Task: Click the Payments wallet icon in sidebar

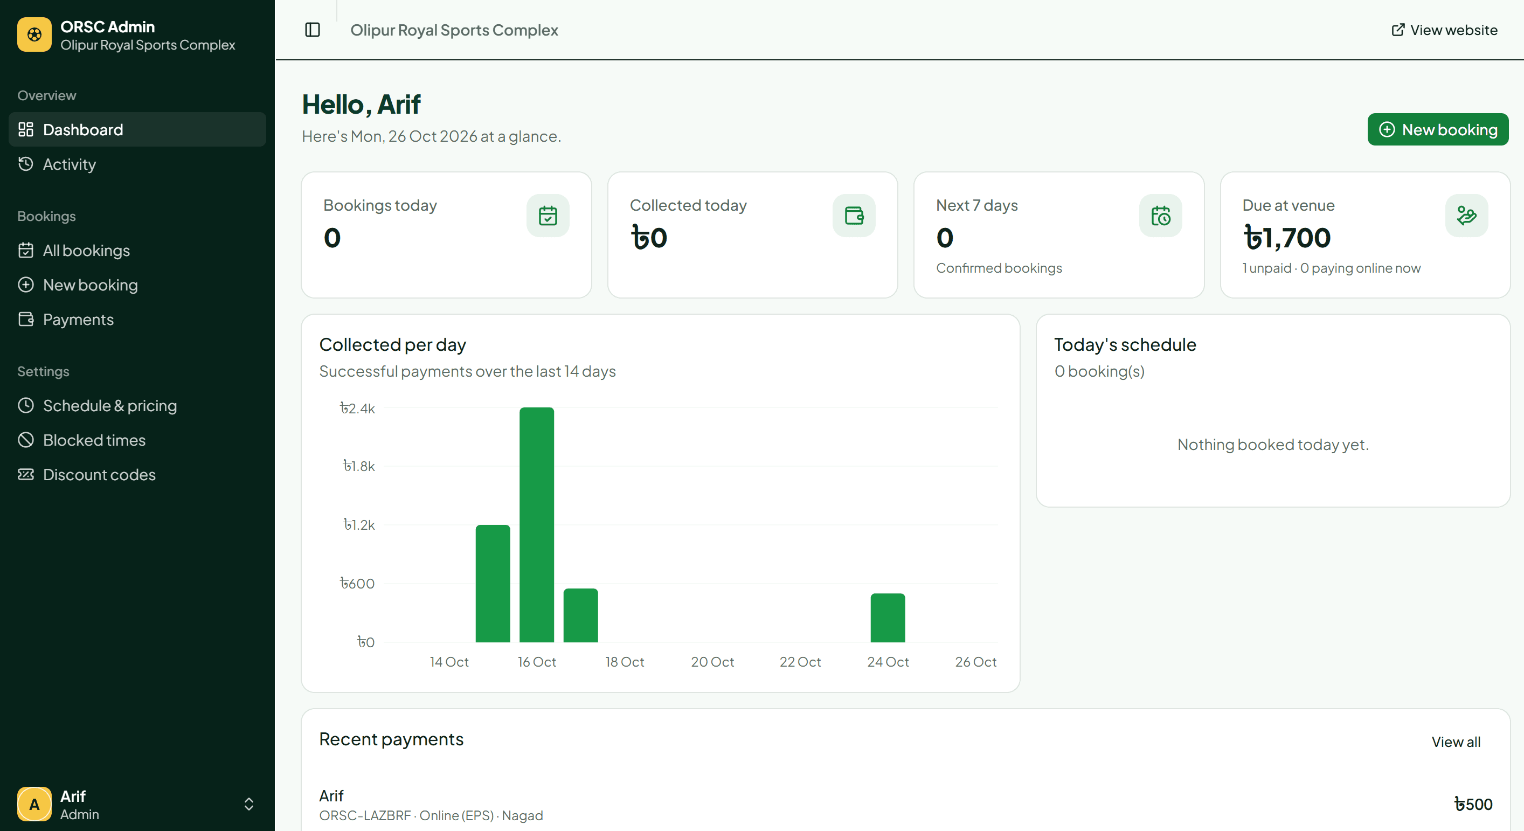Action: 25,320
